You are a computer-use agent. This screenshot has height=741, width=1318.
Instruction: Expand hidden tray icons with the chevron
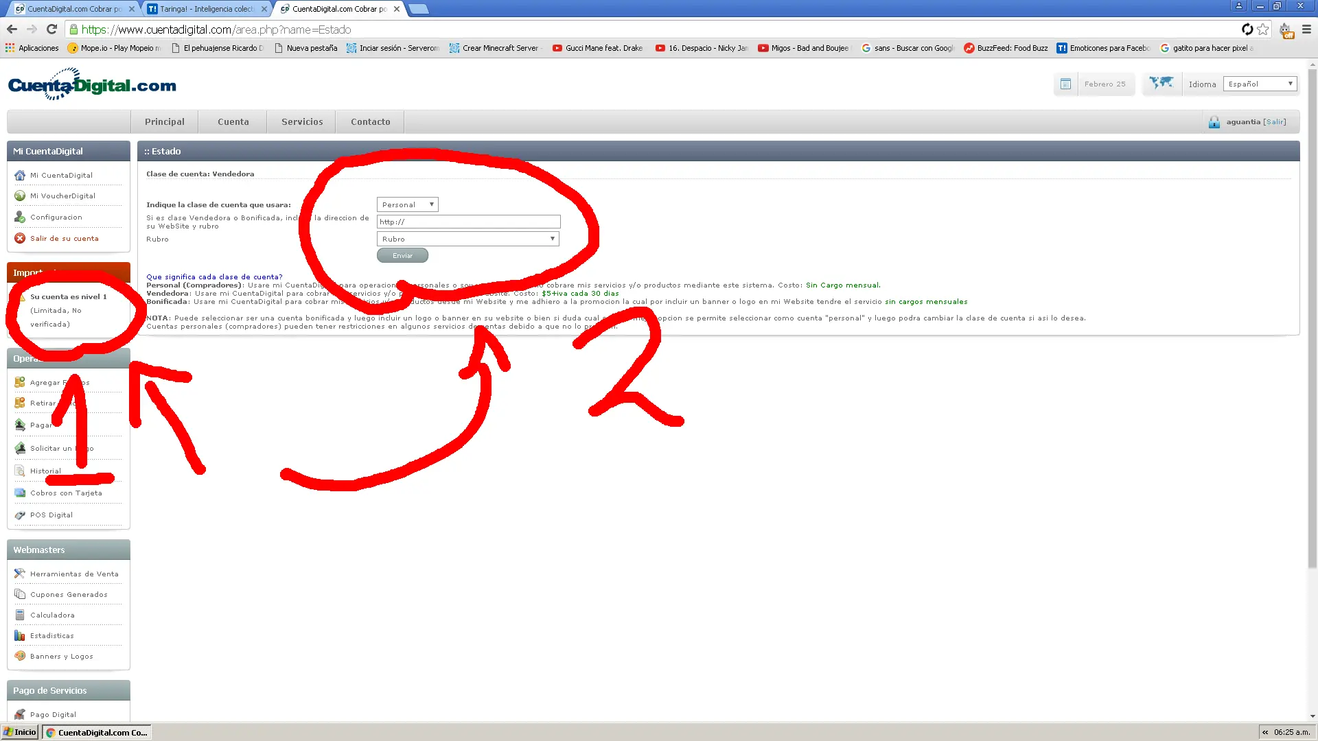(1265, 732)
